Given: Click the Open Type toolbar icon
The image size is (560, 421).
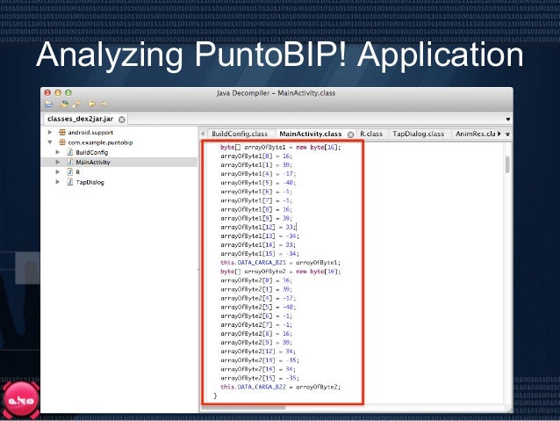Looking at the screenshot, I should 65,104.
